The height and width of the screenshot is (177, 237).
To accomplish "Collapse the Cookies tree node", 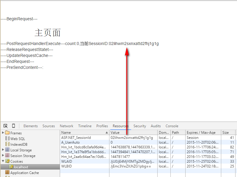I will (3, 161).
